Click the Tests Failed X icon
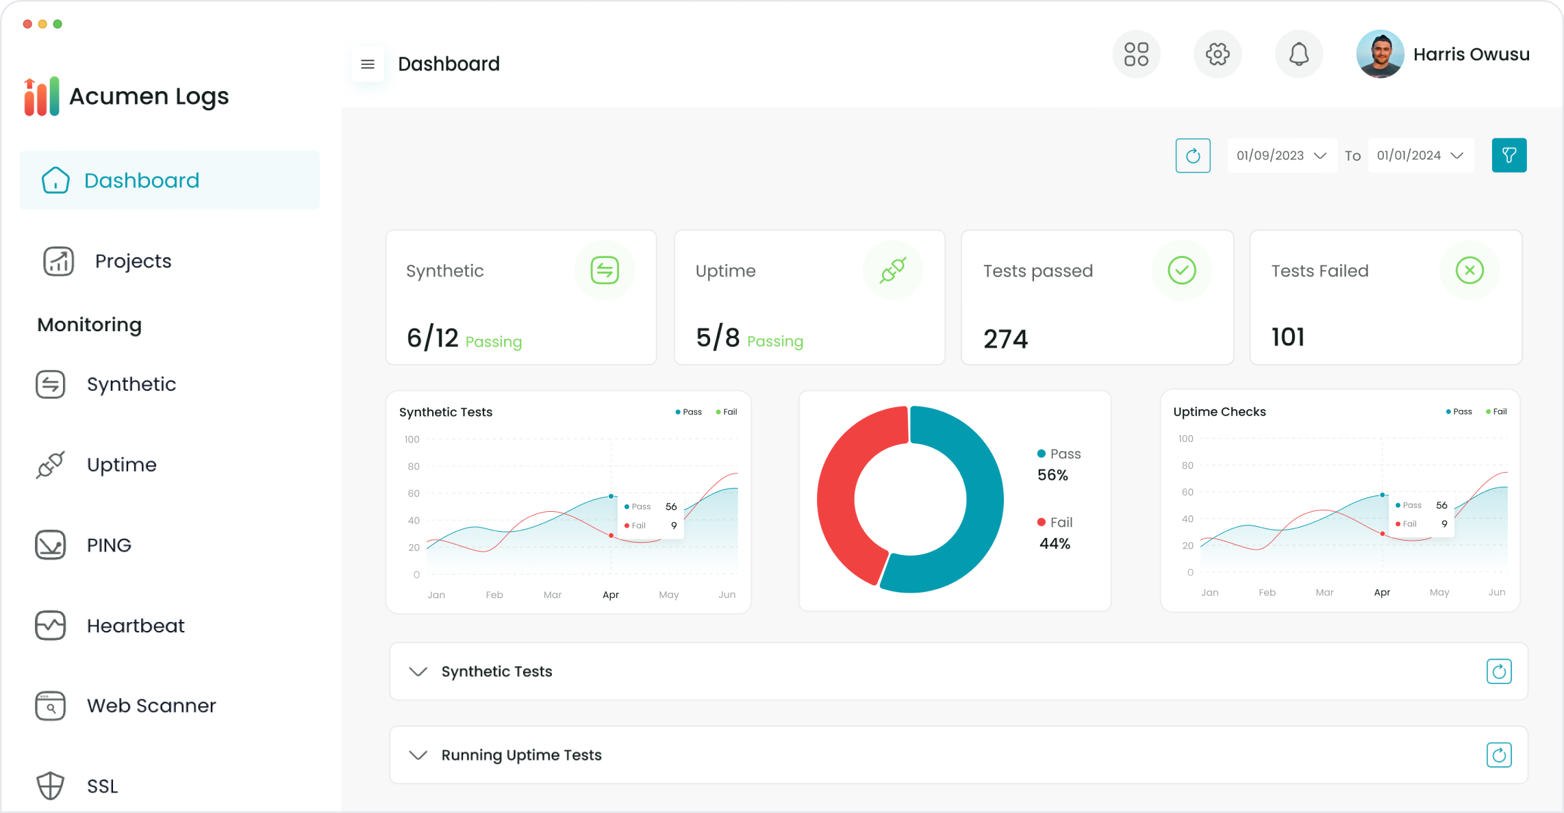Image resolution: width=1564 pixels, height=813 pixels. [1470, 270]
